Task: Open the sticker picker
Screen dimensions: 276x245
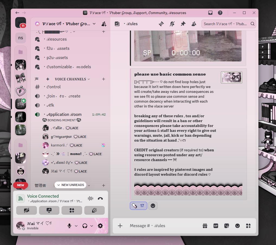Action: click(x=227, y=226)
